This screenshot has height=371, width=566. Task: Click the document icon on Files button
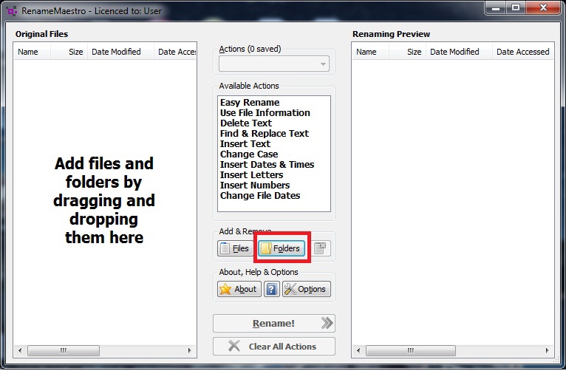click(225, 248)
